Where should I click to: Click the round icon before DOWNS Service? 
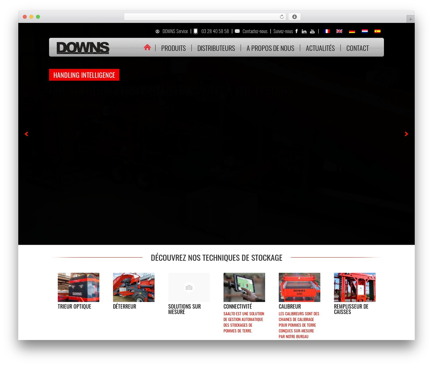(157, 31)
